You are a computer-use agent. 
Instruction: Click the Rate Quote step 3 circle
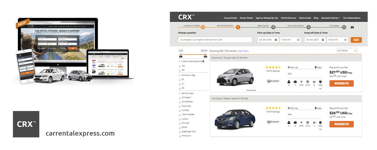[273, 27]
